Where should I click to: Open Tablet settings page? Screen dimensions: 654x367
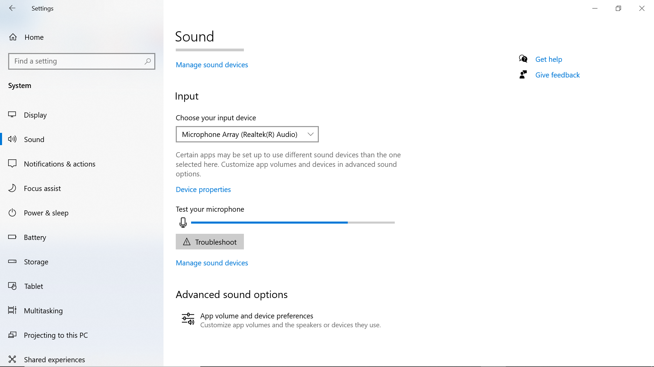click(82, 286)
